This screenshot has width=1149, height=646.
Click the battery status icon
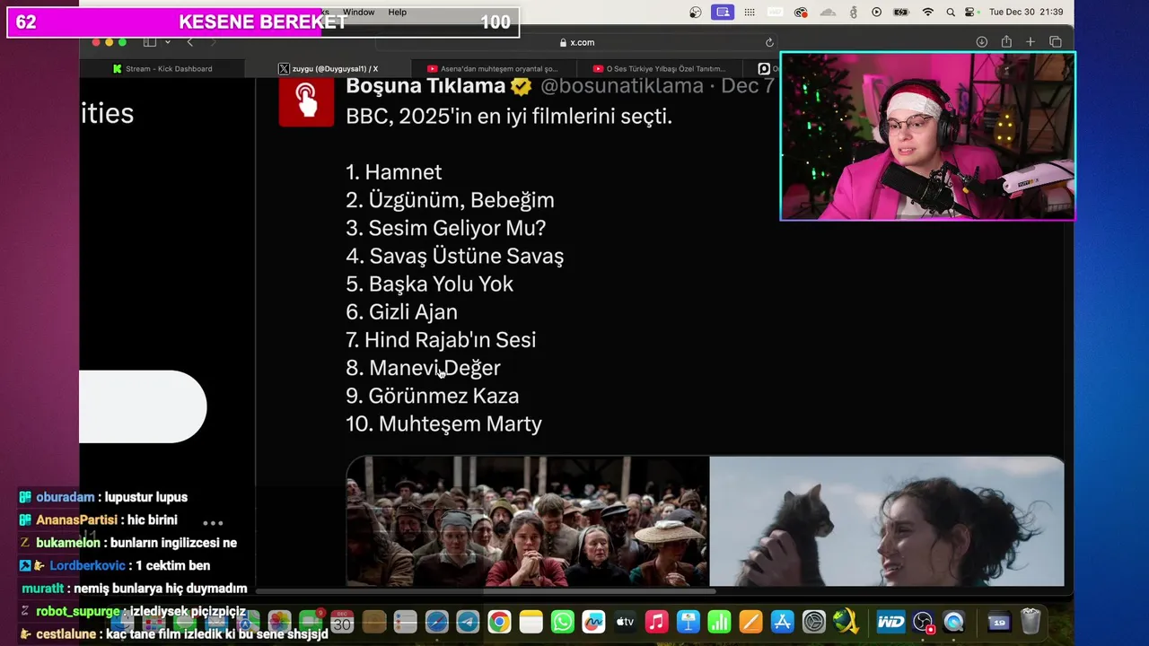pos(900,13)
